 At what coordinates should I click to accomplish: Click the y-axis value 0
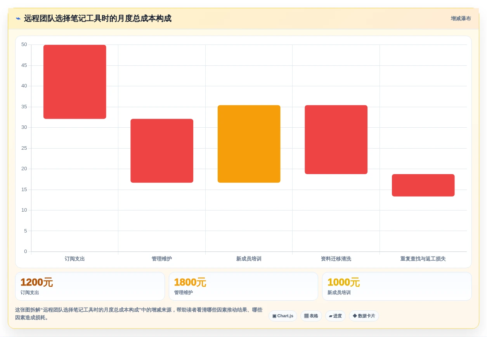pyautogui.click(x=26, y=251)
